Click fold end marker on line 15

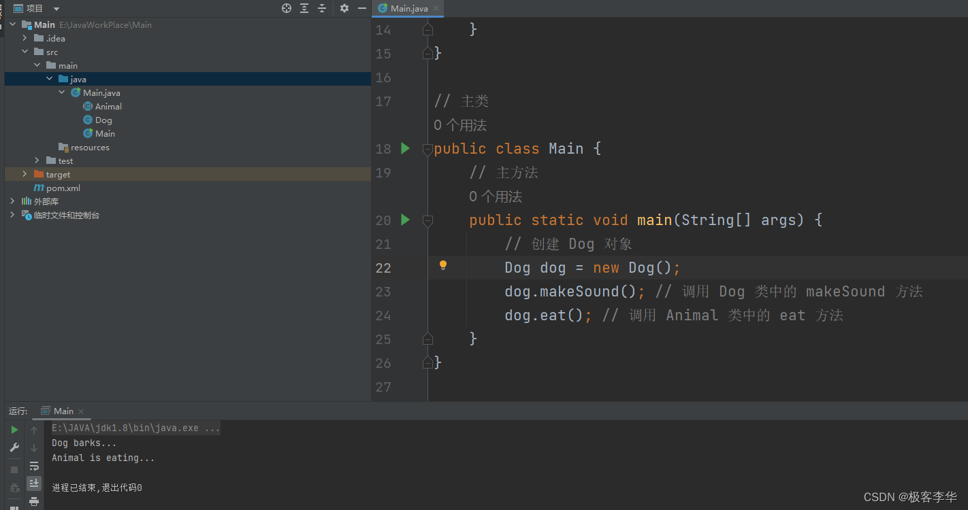coord(427,53)
